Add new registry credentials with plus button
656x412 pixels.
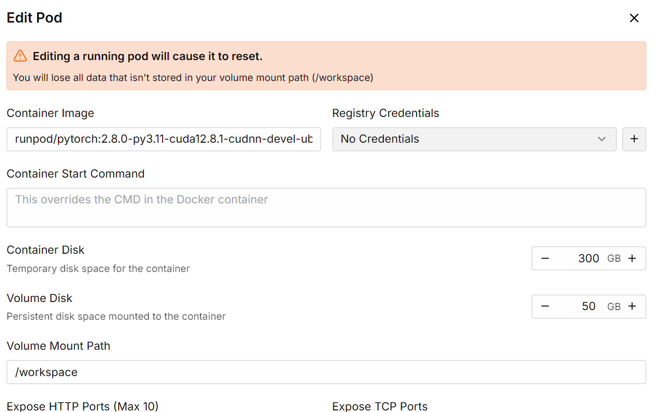(x=634, y=139)
